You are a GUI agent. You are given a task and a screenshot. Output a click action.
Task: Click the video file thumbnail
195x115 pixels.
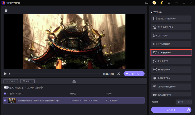(x=12, y=100)
